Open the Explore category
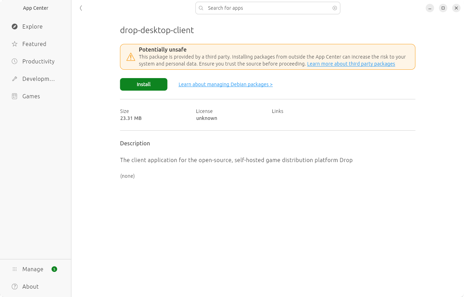464x297 pixels. [32, 26]
